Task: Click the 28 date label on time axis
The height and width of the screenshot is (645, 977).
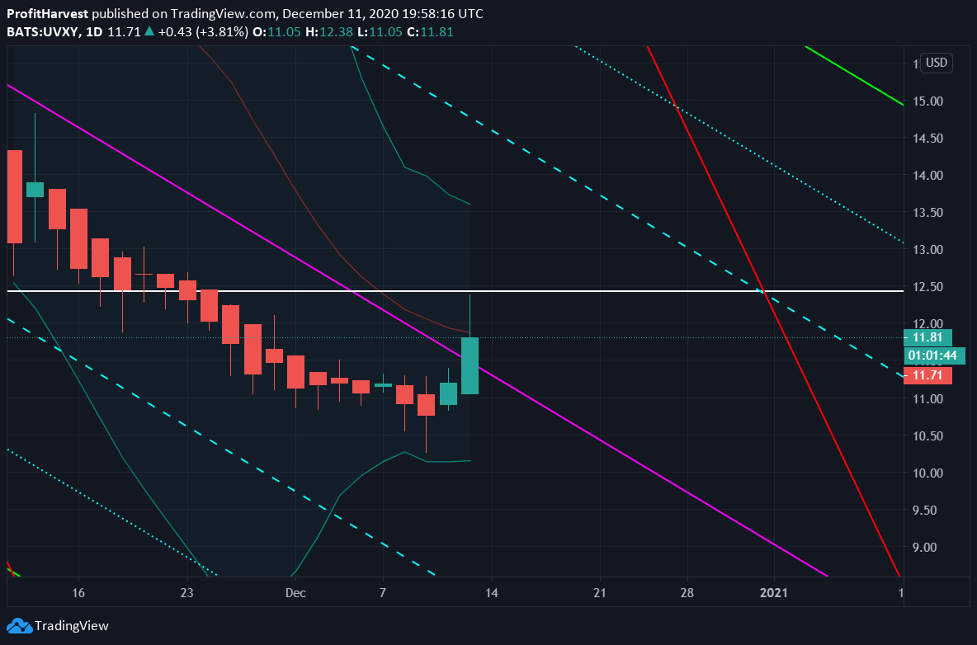Action: pyautogui.click(x=687, y=593)
